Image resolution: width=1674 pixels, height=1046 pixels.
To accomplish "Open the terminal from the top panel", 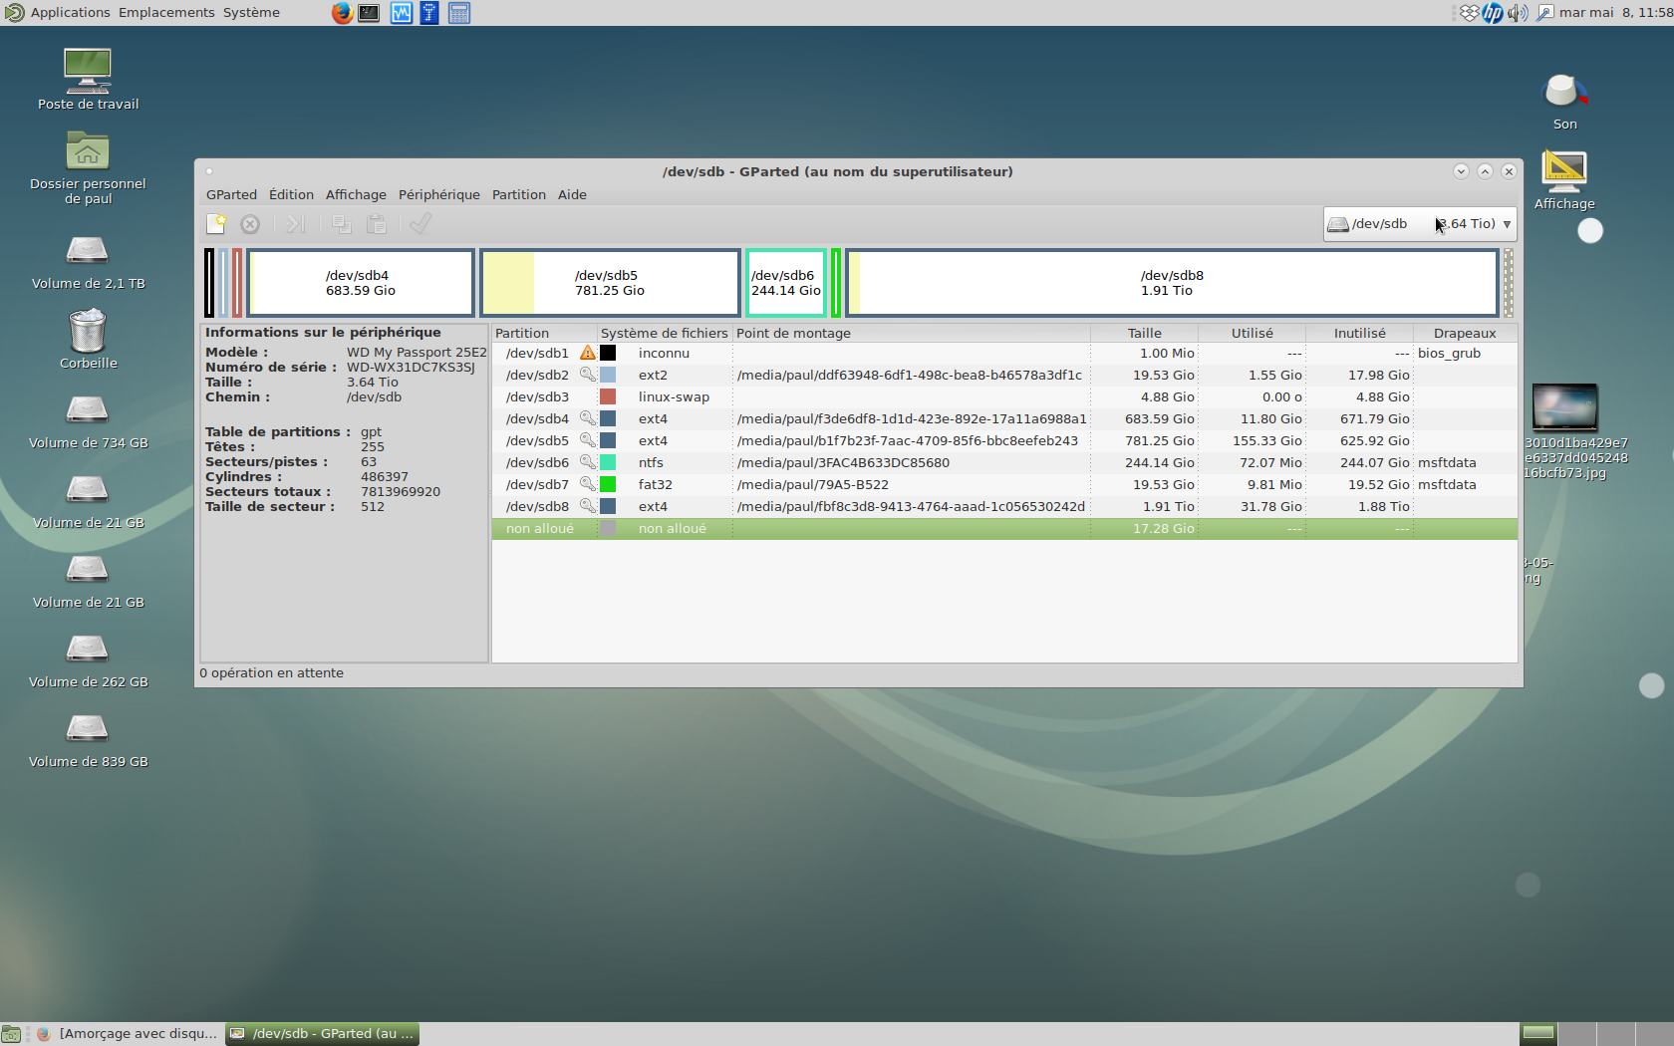I will (x=369, y=13).
